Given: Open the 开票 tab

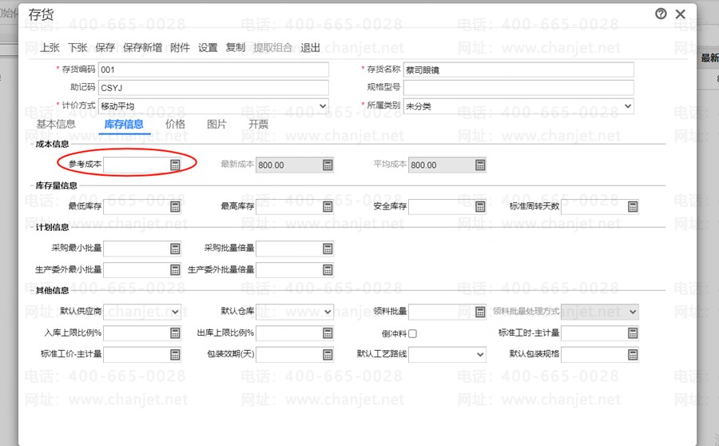Looking at the screenshot, I should [258, 124].
